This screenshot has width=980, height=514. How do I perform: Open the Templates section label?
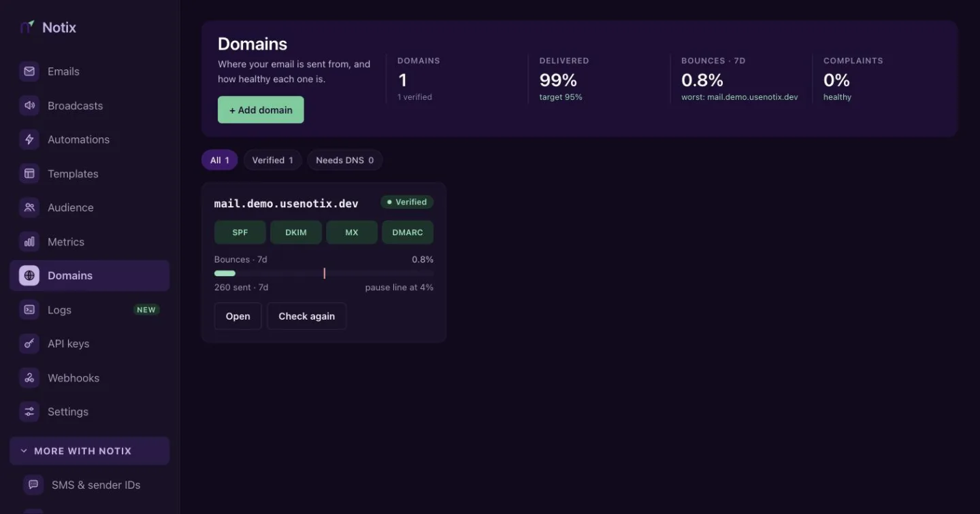pyautogui.click(x=73, y=174)
